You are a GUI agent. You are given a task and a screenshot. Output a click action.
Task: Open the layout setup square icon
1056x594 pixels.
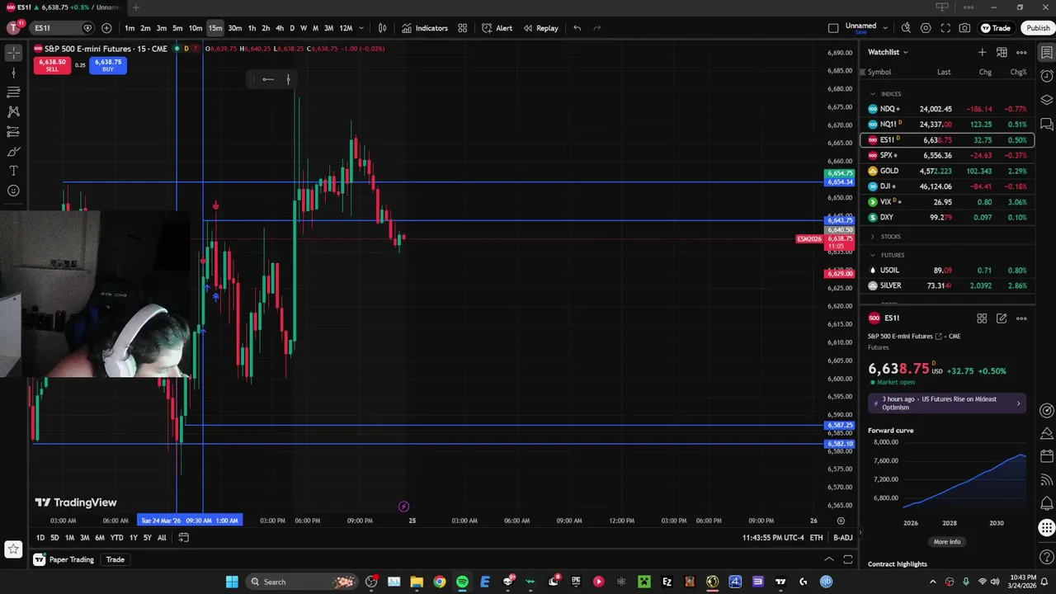(833, 28)
